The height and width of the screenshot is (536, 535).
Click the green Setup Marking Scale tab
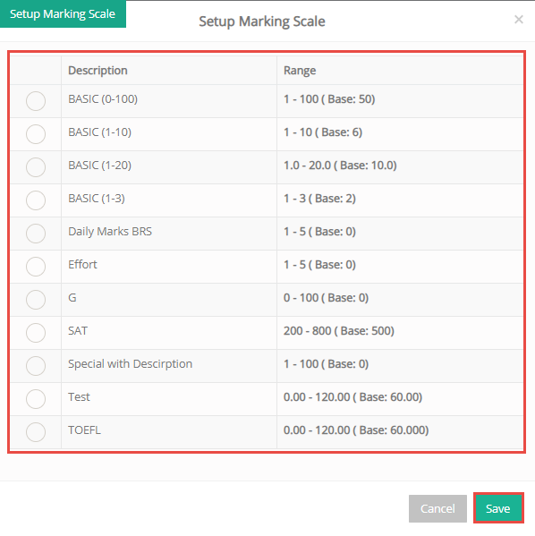(x=63, y=13)
